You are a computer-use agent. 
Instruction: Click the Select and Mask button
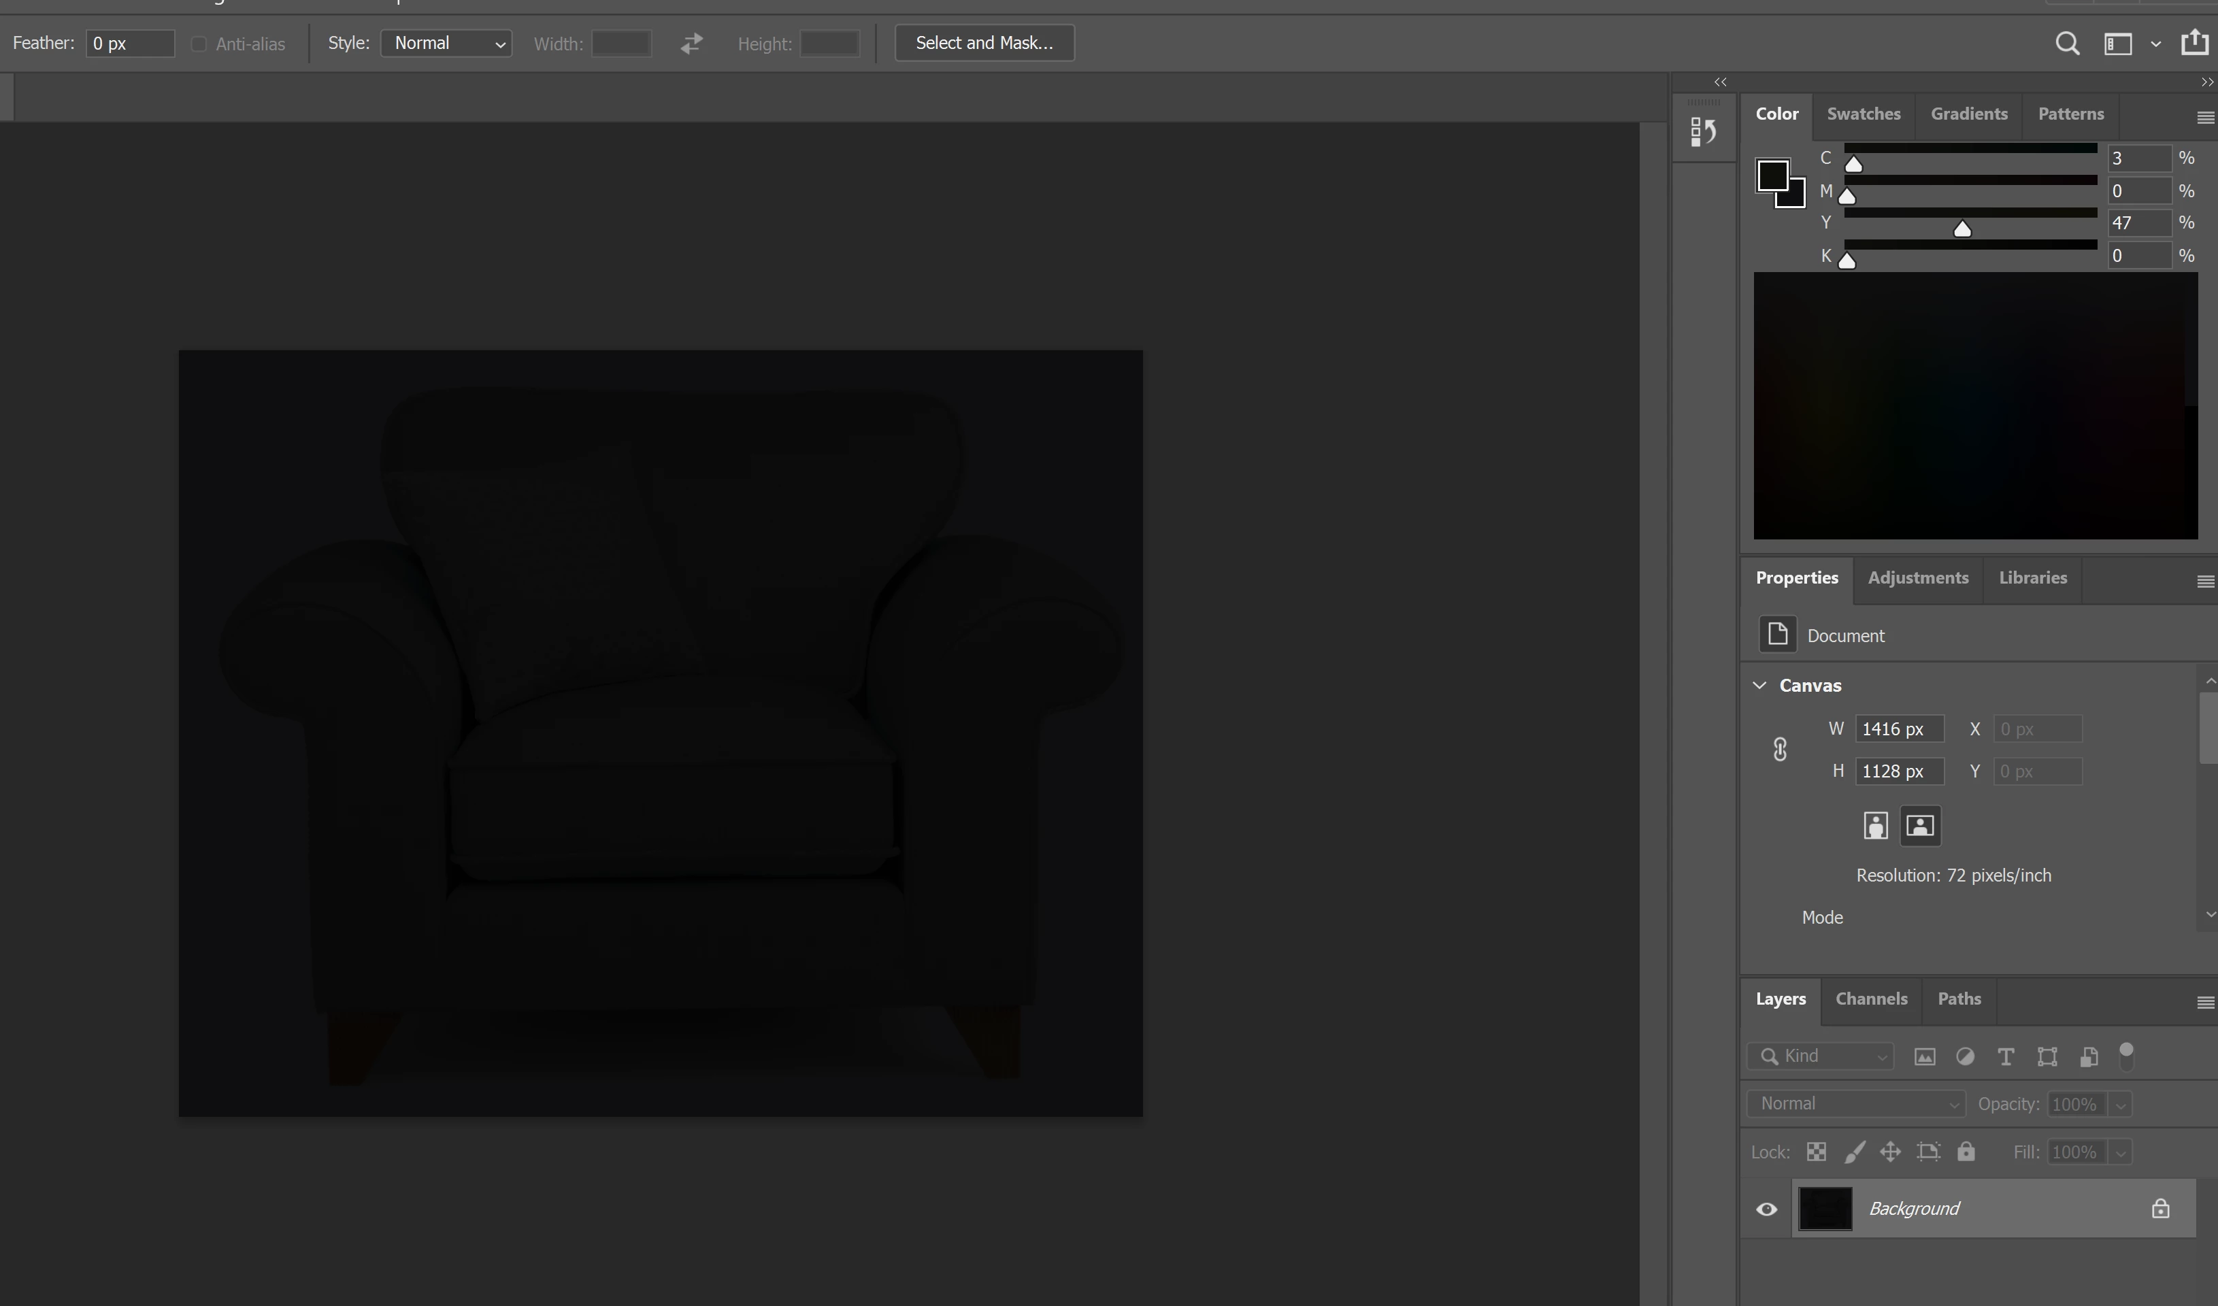tap(984, 43)
